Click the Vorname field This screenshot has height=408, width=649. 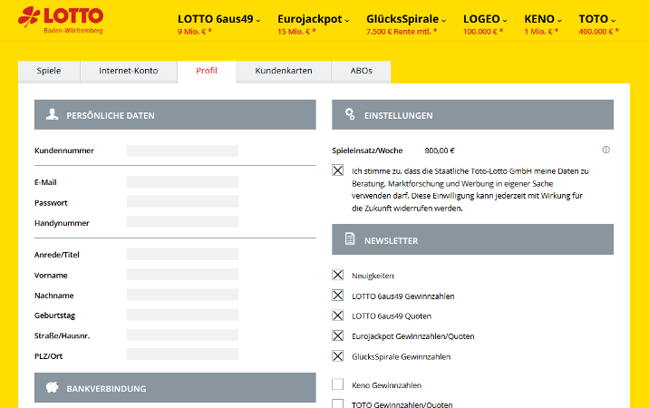tap(182, 274)
